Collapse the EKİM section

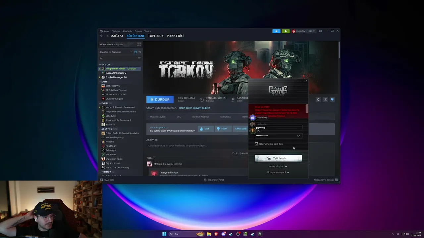[x=99, y=82]
